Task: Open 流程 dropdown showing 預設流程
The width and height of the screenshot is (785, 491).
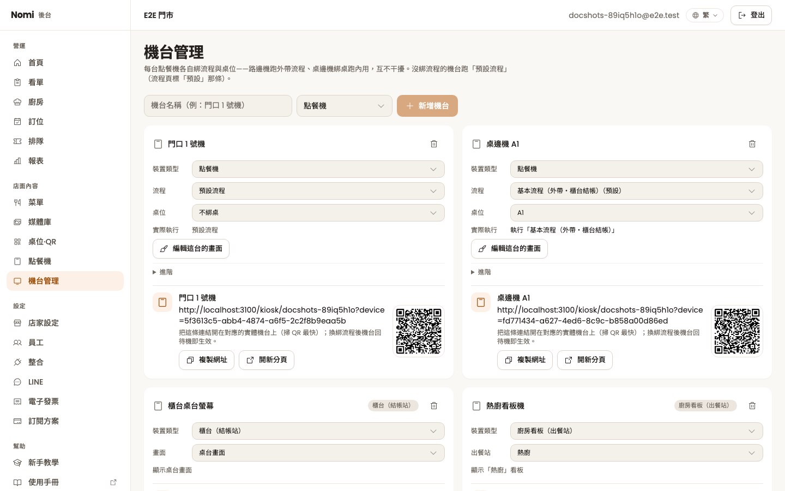Action: (318, 191)
